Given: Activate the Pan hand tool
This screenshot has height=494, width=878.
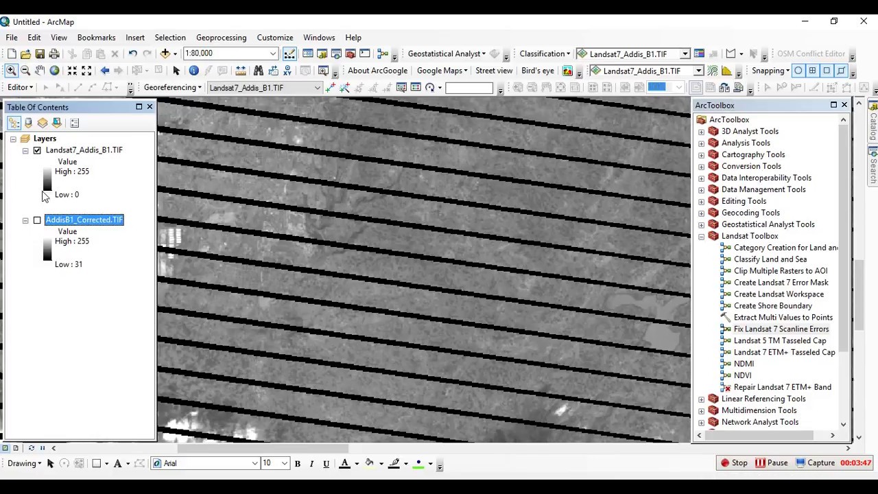Looking at the screenshot, I should point(40,71).
